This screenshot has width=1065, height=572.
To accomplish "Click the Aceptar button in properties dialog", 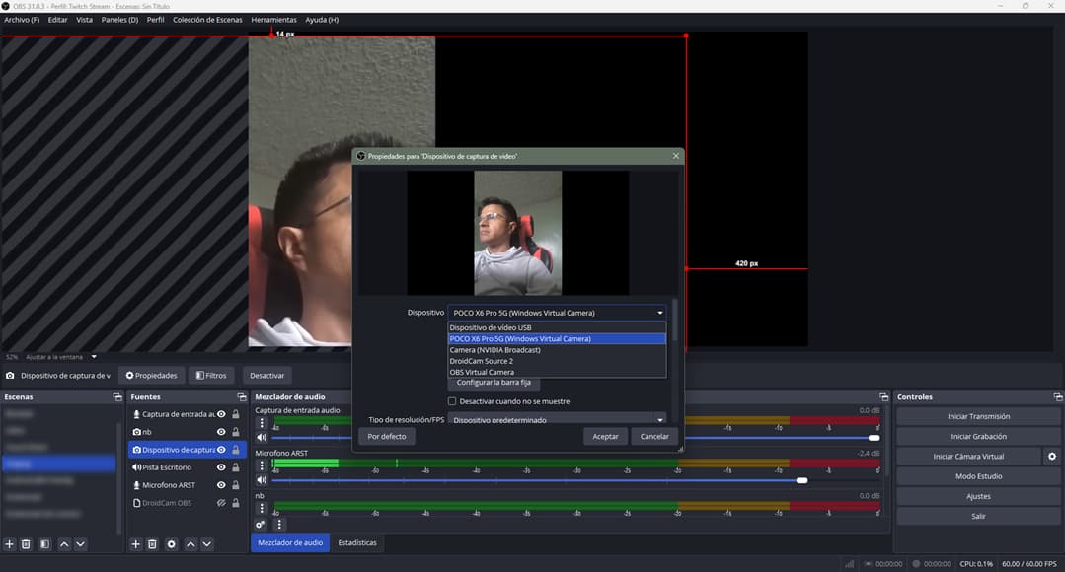I will pyautogui.click(x=605, y=436).
